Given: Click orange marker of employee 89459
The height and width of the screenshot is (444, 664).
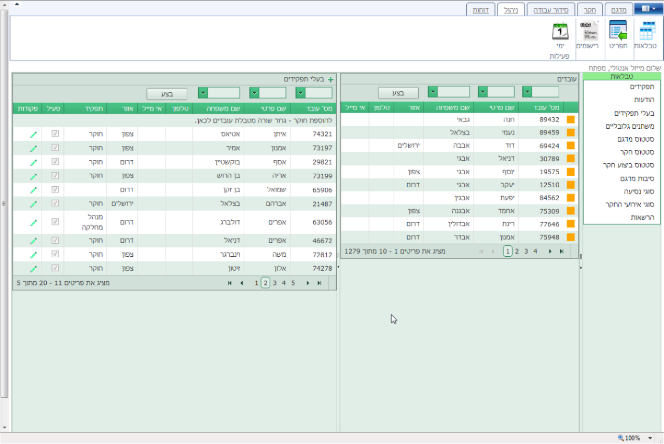Looking at the screenshot, I should tap(571, 133).
